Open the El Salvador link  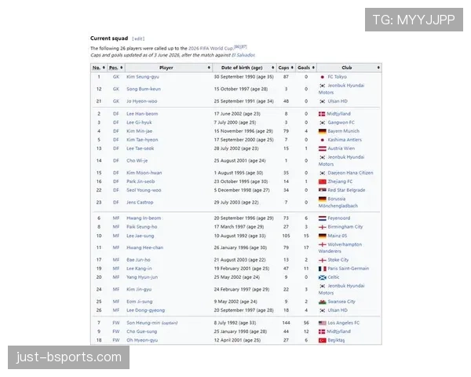(243, 55)
